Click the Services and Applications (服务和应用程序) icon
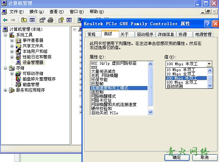219x162 pixels. click(12, 90)
